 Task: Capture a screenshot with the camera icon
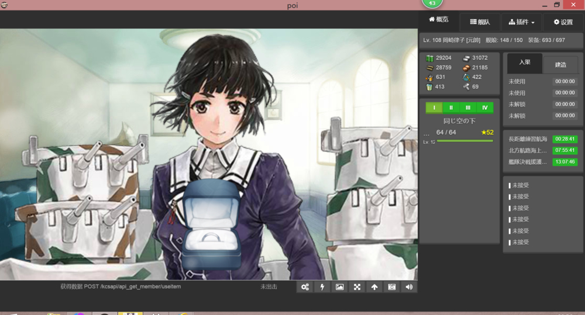coord(392,287)
